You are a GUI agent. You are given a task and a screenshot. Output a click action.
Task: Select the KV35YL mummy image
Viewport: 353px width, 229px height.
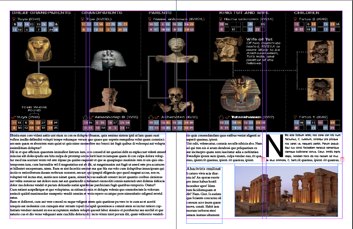point(177,50)
